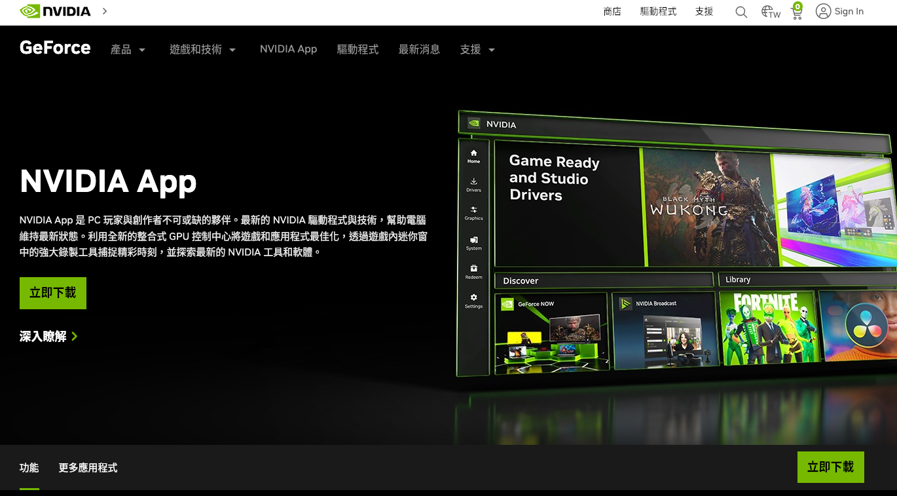Open the TW region globe selector
897x496 pixels.
(x=771, y=12)
